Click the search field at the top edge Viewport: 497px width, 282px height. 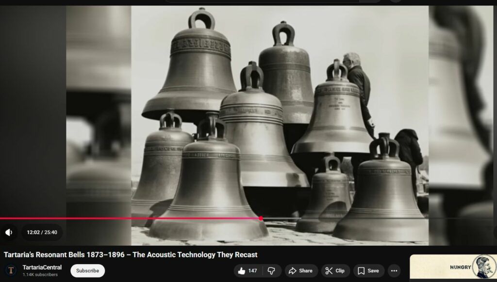[x=262, y=1]
